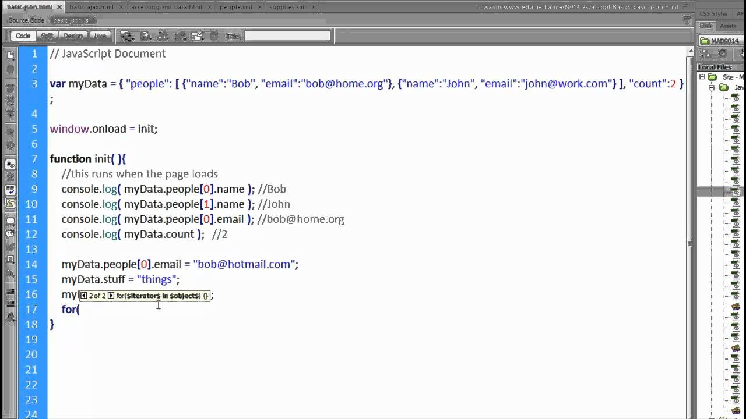Click the Indent Code icon
Viewport: 746px width, 419px height.
[10, 292]
